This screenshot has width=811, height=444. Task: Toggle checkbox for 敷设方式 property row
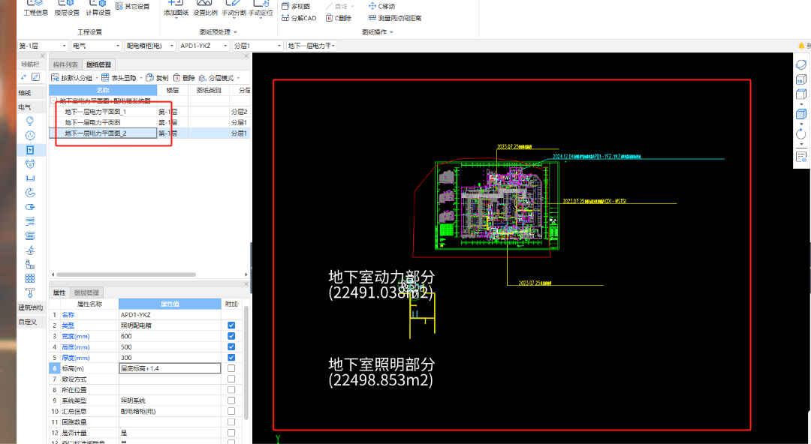pos(231,379)
